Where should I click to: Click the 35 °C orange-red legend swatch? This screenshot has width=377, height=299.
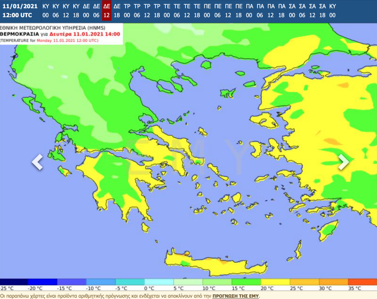point(362,282)
